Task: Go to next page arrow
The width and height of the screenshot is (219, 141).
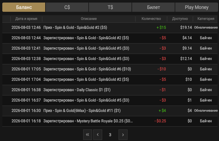Action: (x=123, y=135)
